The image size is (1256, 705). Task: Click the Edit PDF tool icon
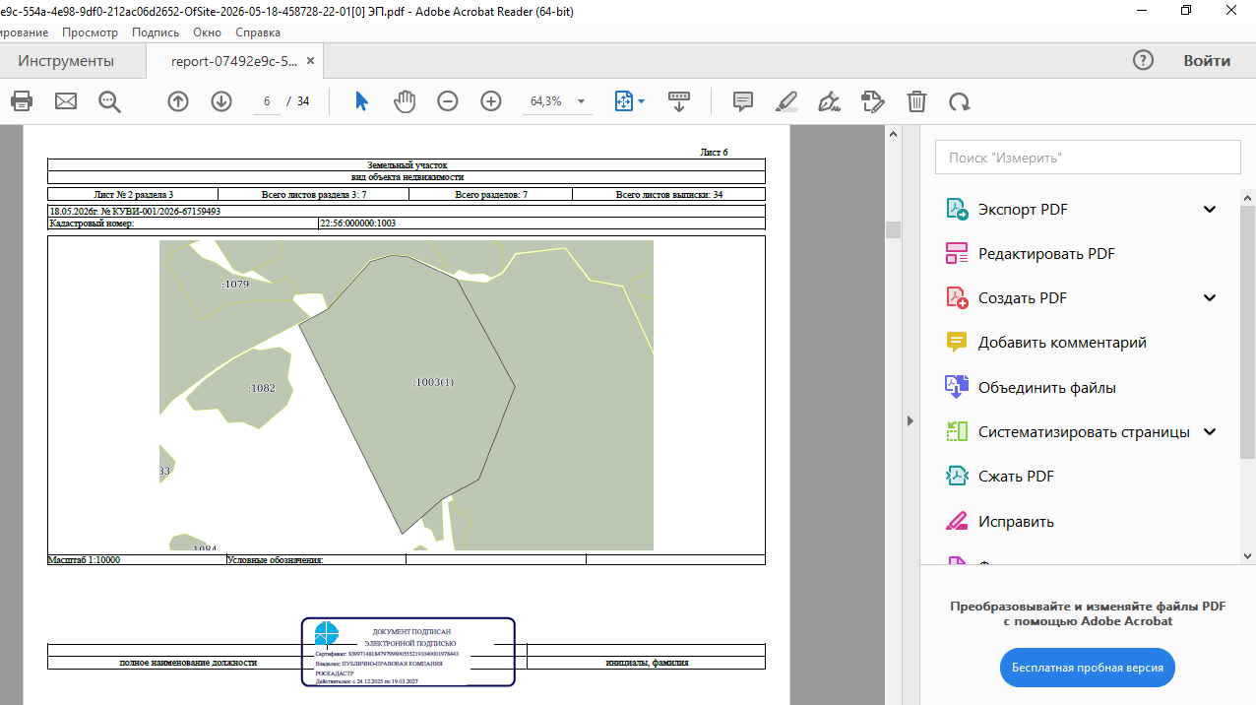(957, 253)
